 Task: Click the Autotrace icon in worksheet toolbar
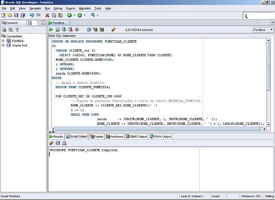102,30
